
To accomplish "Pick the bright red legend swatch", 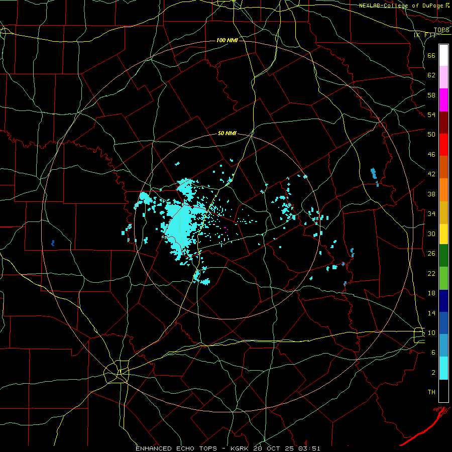I will pyautogui.click(x=443, y=145).
